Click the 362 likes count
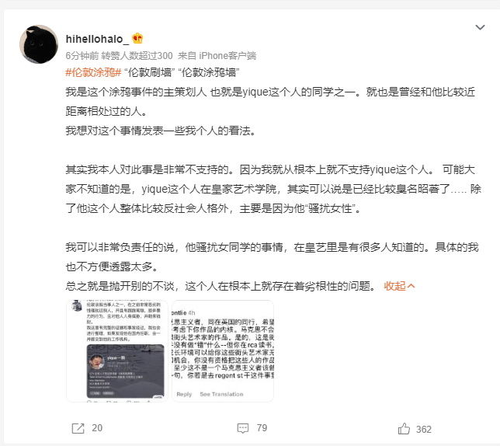Image resolution: width=500 pixels, height=446 pixels. click(424, 429)
